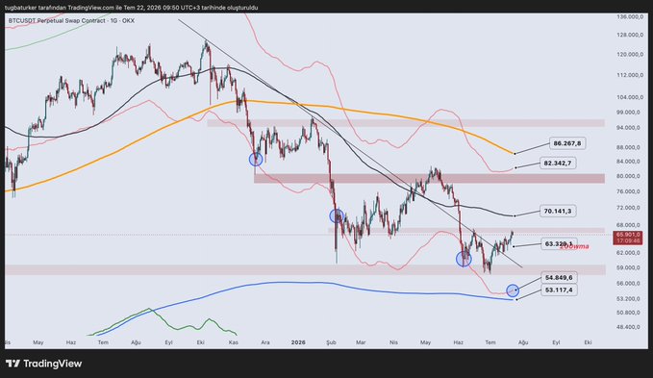The image size is (653, 378).
Task: Click 72.000,0 on the price axis
Action: point(628,208)
